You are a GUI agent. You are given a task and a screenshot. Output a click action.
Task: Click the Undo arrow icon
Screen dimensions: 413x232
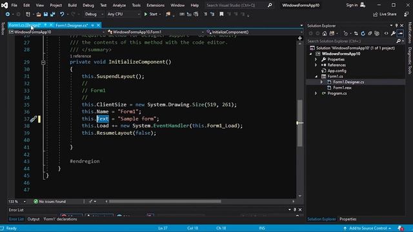62,14
